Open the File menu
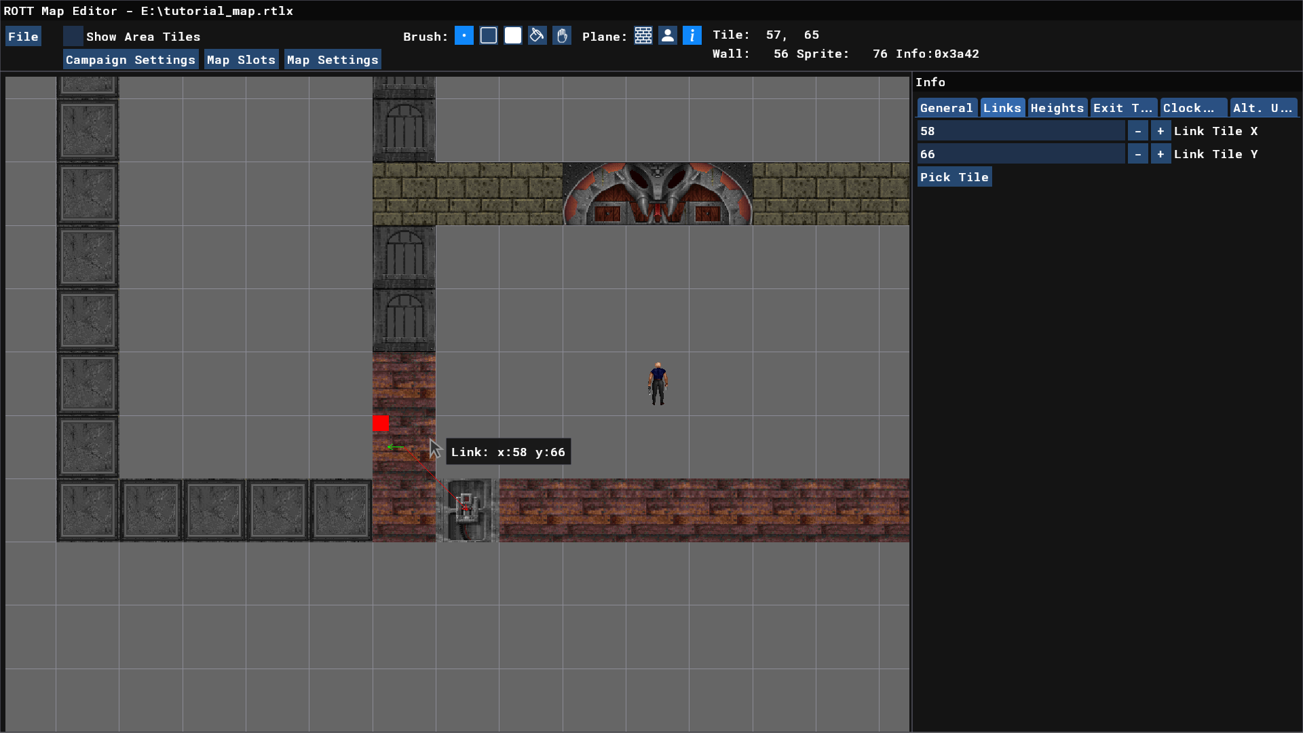1303x733 pixels. 23,37
